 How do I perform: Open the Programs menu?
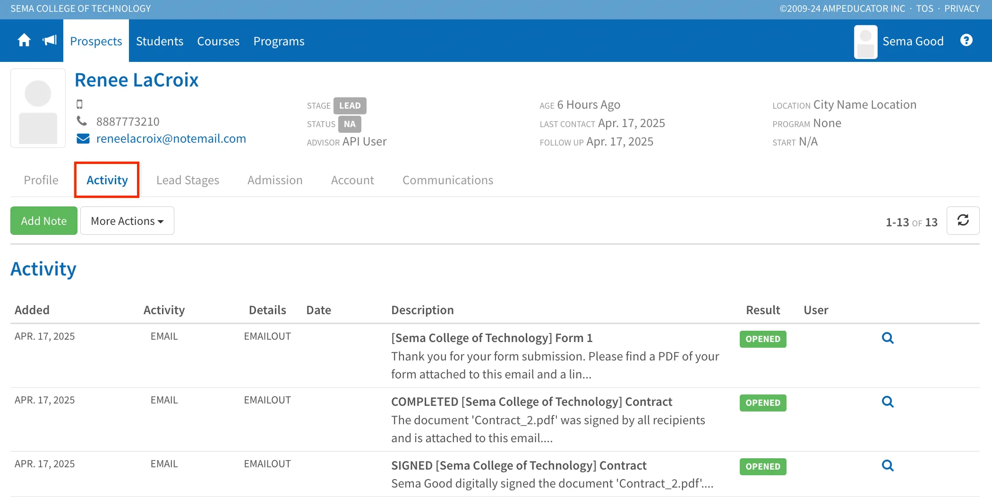point(279,41)
